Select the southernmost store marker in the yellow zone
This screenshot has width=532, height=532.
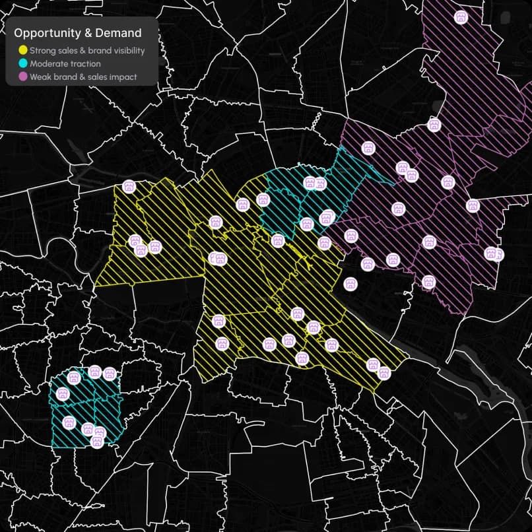(x=386, y=374)
